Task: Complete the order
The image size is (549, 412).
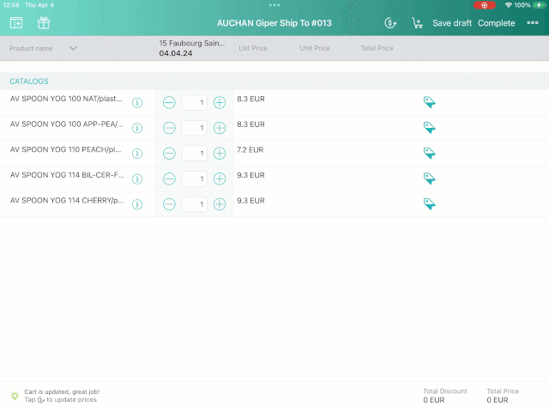Action: point(496,23)
